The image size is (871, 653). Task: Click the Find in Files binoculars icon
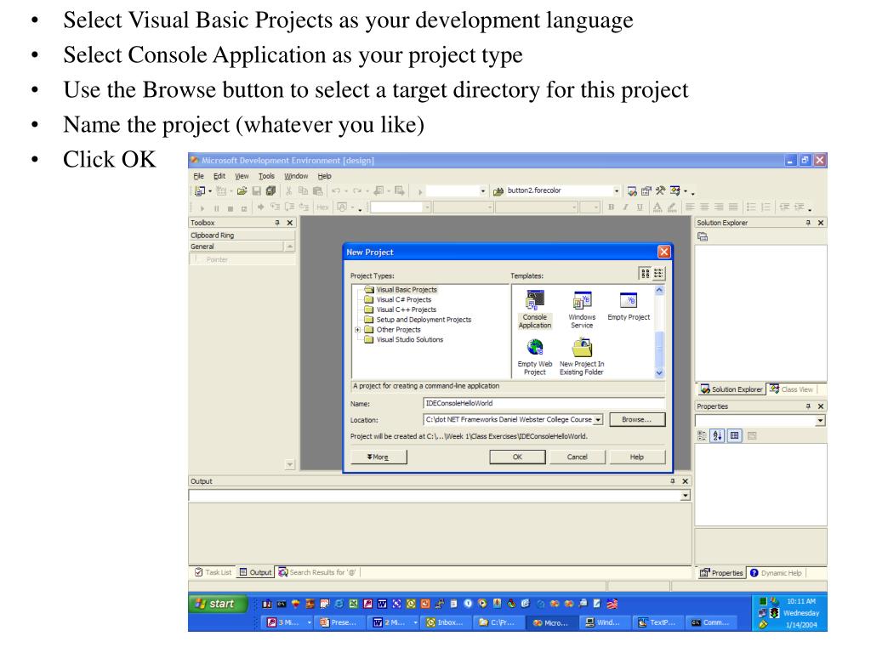498,191
